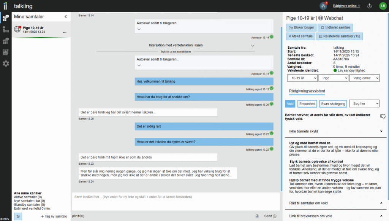Image resolution: width=389 pixels, height=221 pixels.
Task: Click into the message text field
Action: [x=175, y=197]
